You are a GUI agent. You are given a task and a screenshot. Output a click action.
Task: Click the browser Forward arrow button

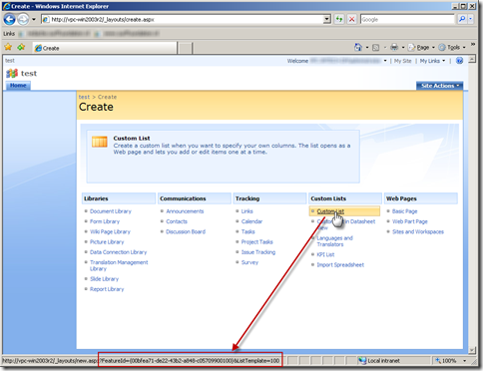pos(23,19)
